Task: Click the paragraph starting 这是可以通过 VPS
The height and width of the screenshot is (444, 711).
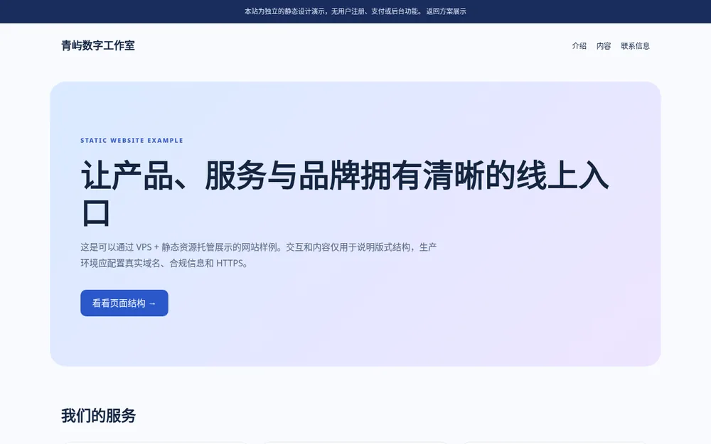Action: pyautogui.click(x=259, y=255)
